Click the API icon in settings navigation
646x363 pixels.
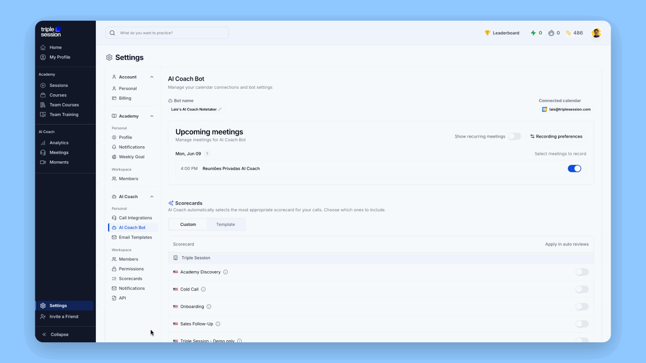pyautogui.click(x=114, y=298)
